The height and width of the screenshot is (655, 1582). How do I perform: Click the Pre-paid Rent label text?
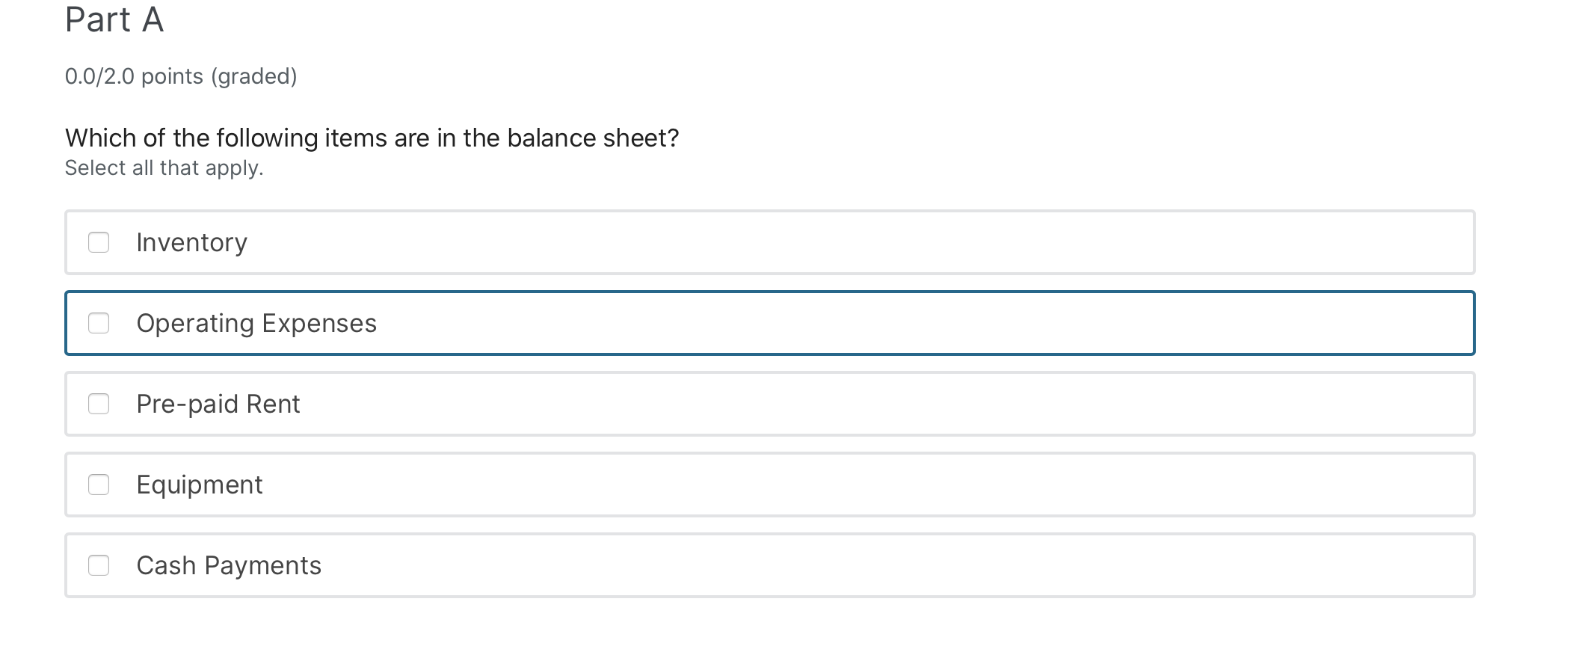click(218, 404)
